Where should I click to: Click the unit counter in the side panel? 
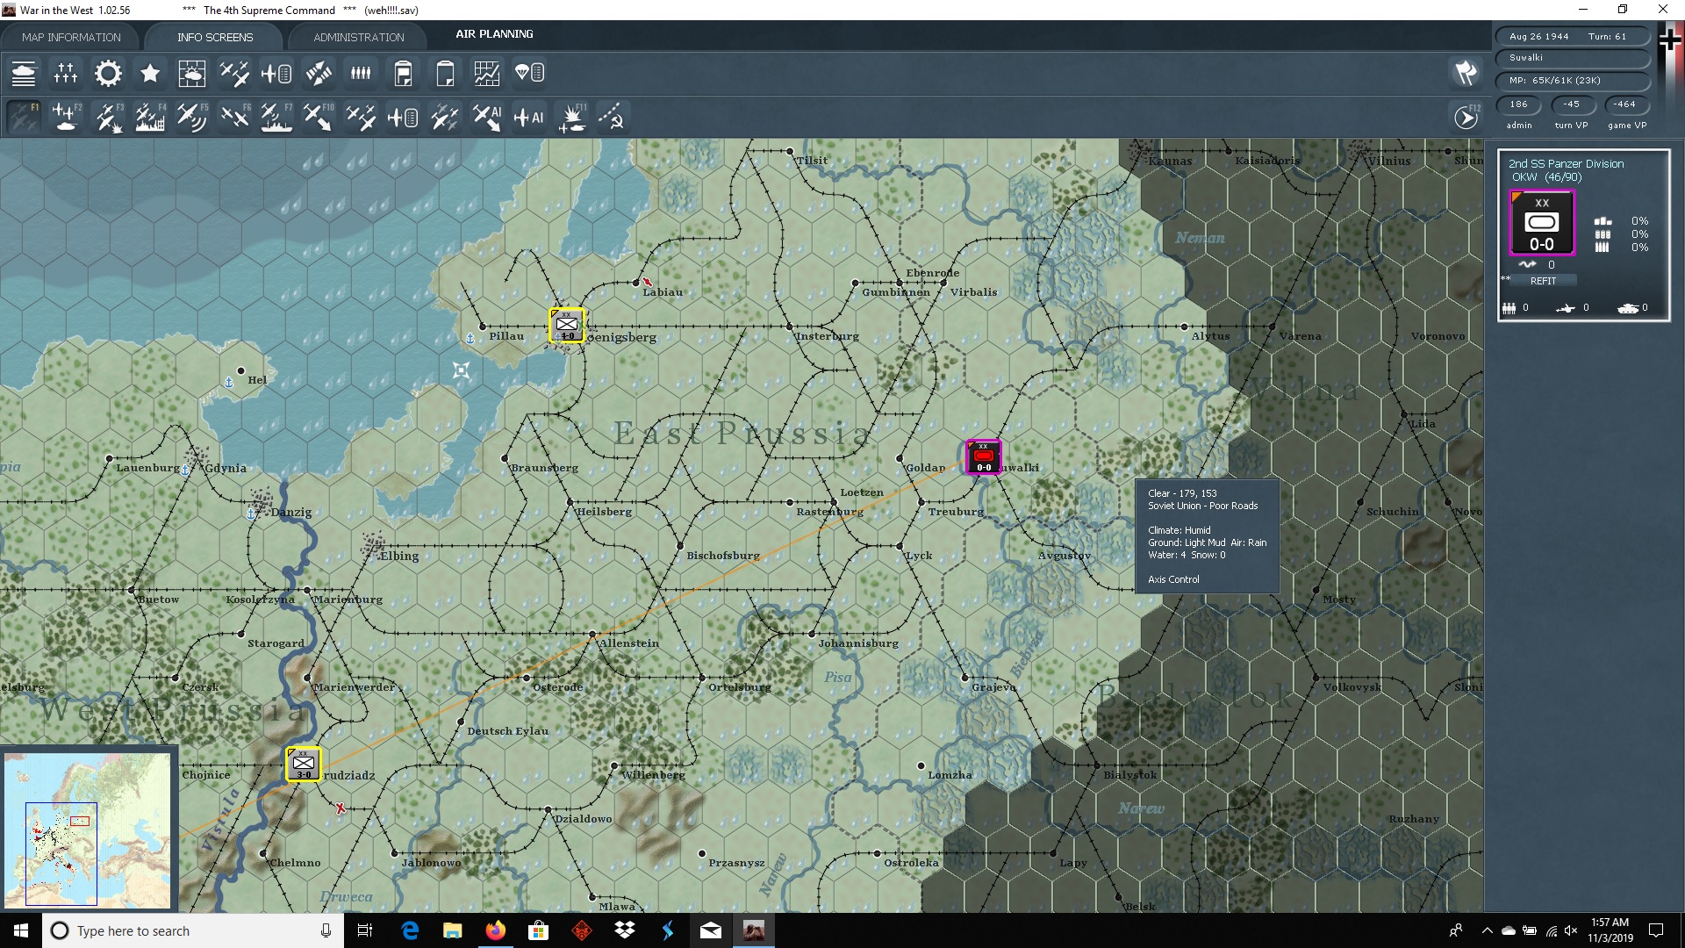coord(1542,223)
